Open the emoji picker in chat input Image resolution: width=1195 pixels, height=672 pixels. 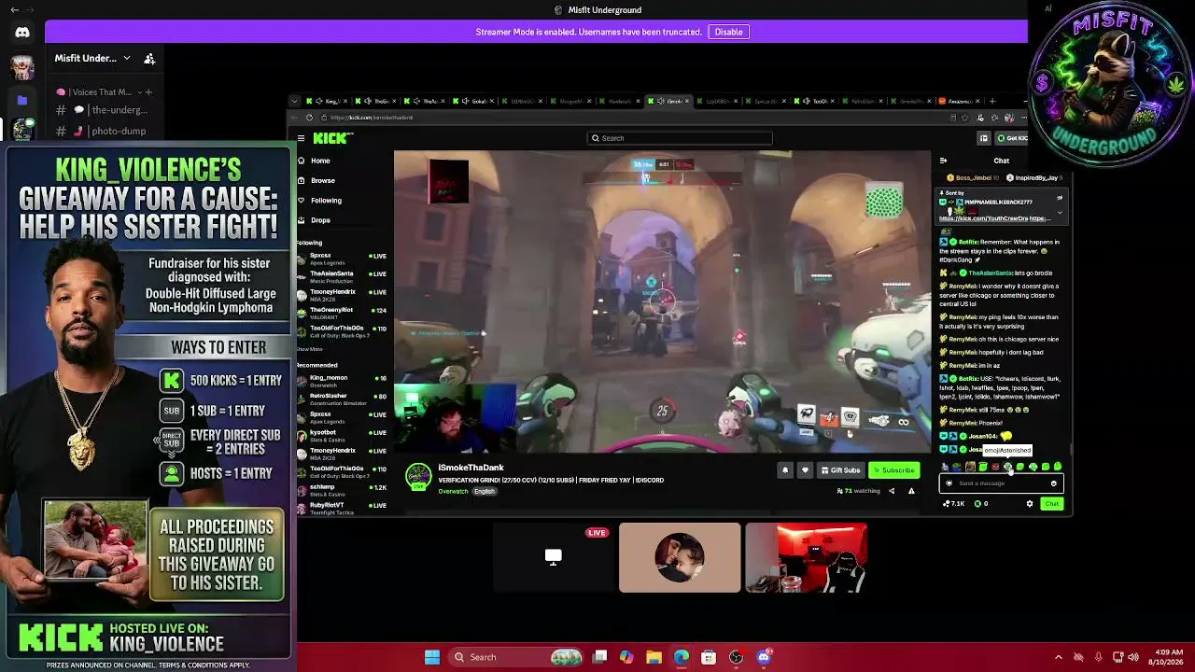(x=1054, y=483)
